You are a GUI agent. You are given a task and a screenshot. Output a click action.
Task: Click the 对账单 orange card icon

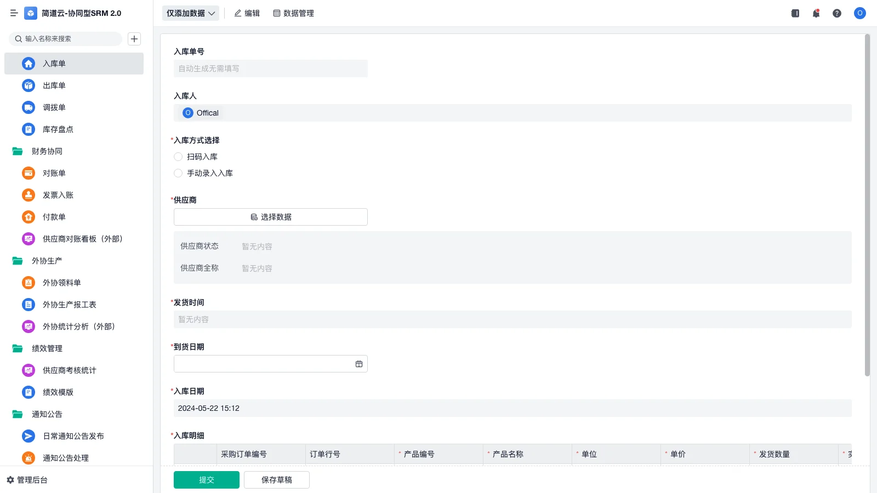point(29,173)
